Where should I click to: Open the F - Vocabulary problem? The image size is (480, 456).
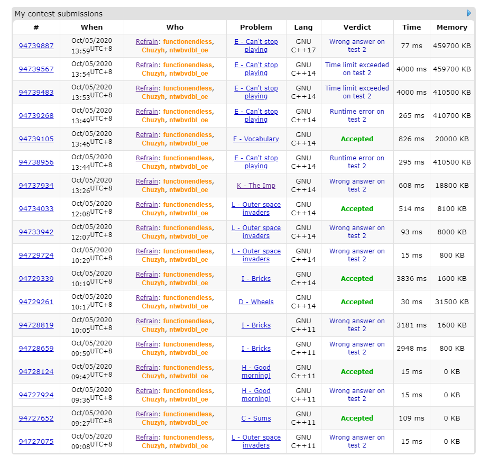click(256, 139)
